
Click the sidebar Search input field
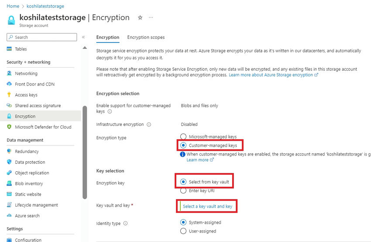[x=41, y=37]
